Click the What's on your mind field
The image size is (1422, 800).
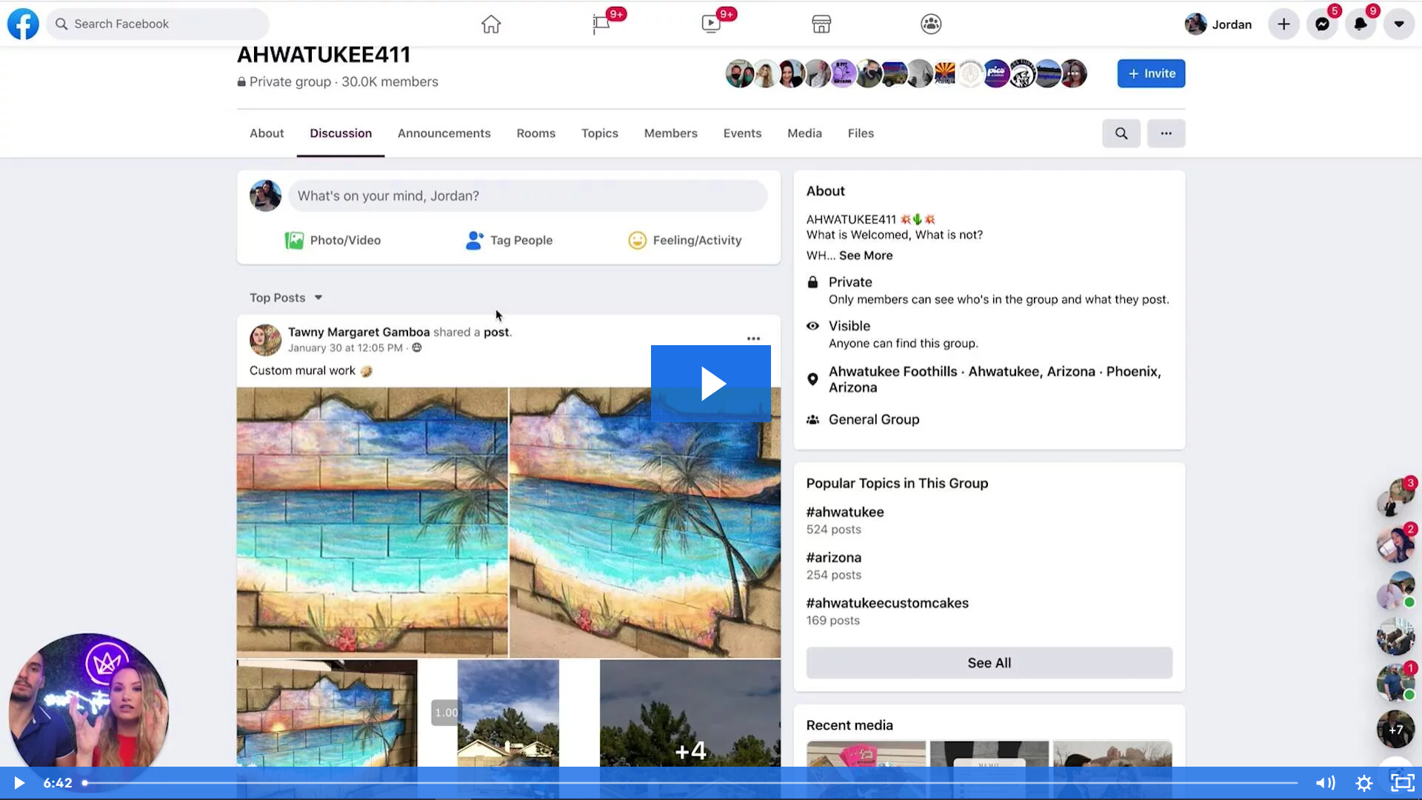pyautogui.click(x=527, y=196)
